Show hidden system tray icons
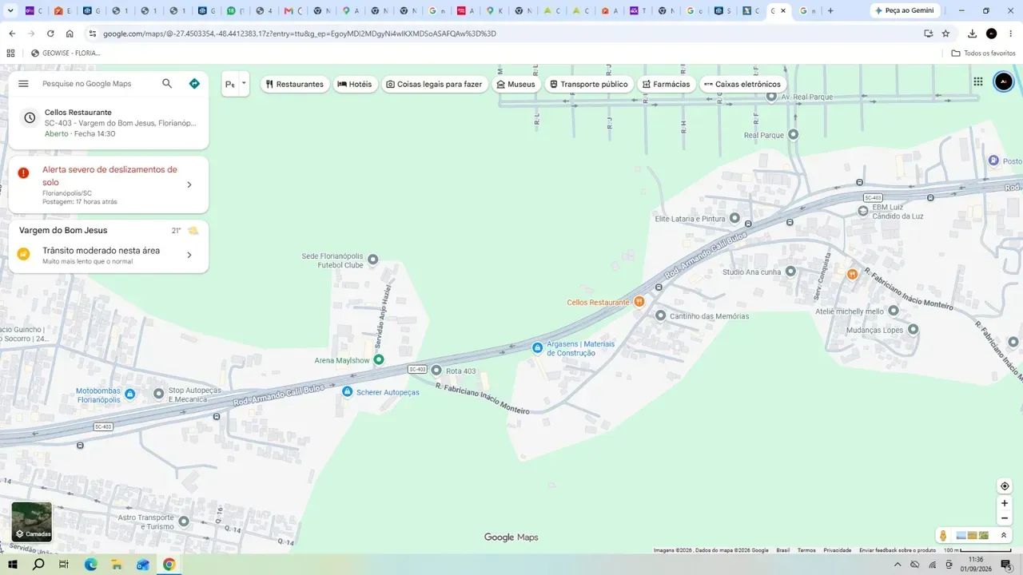 click(x=898, y=565)
